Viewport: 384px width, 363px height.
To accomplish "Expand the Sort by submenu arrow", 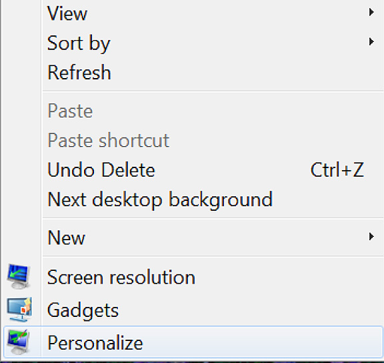I will click(x=371, y=41).
